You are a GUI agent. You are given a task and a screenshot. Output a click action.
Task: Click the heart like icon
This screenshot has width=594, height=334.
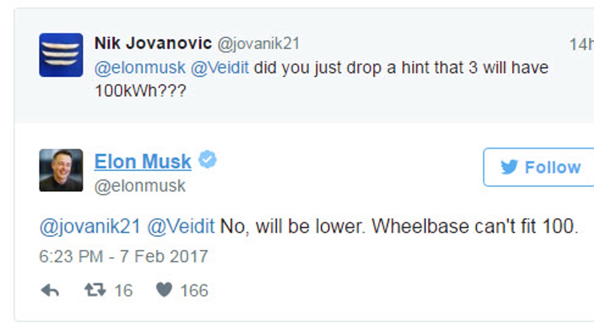164,290
